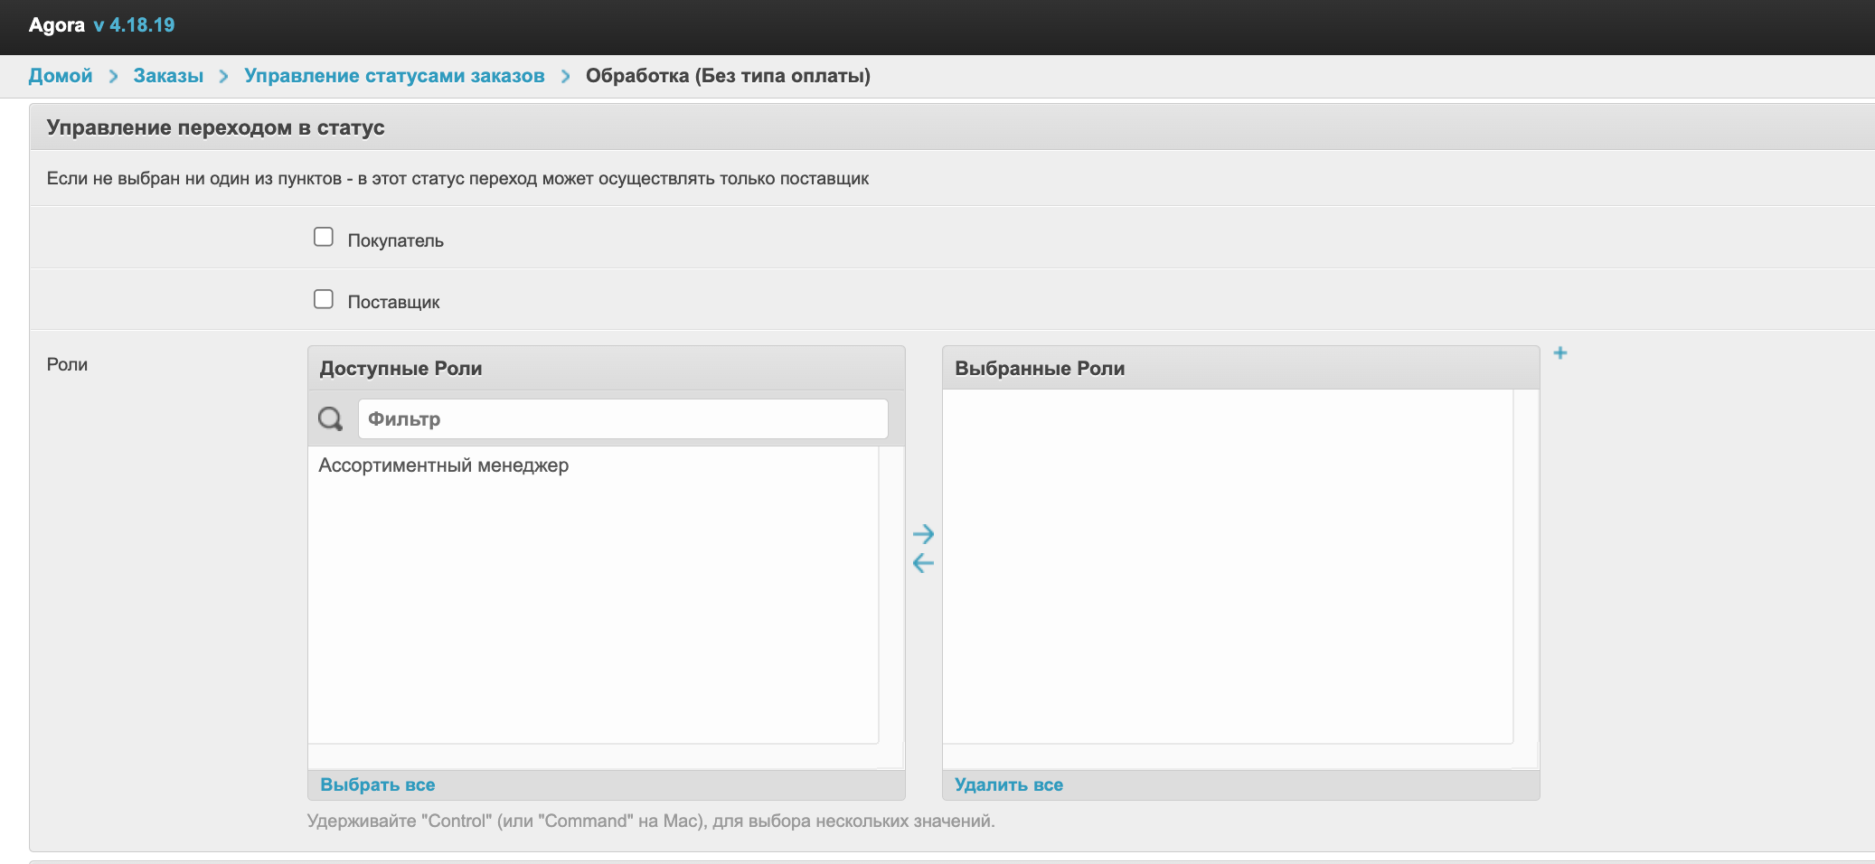Image resolution: width=1875 pixels, height=864 pixels.
Task: Click Удалить все under selected roles
Action: tap(1008, 784)
